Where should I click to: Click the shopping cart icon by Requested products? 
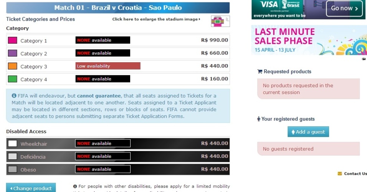point(260,71)
